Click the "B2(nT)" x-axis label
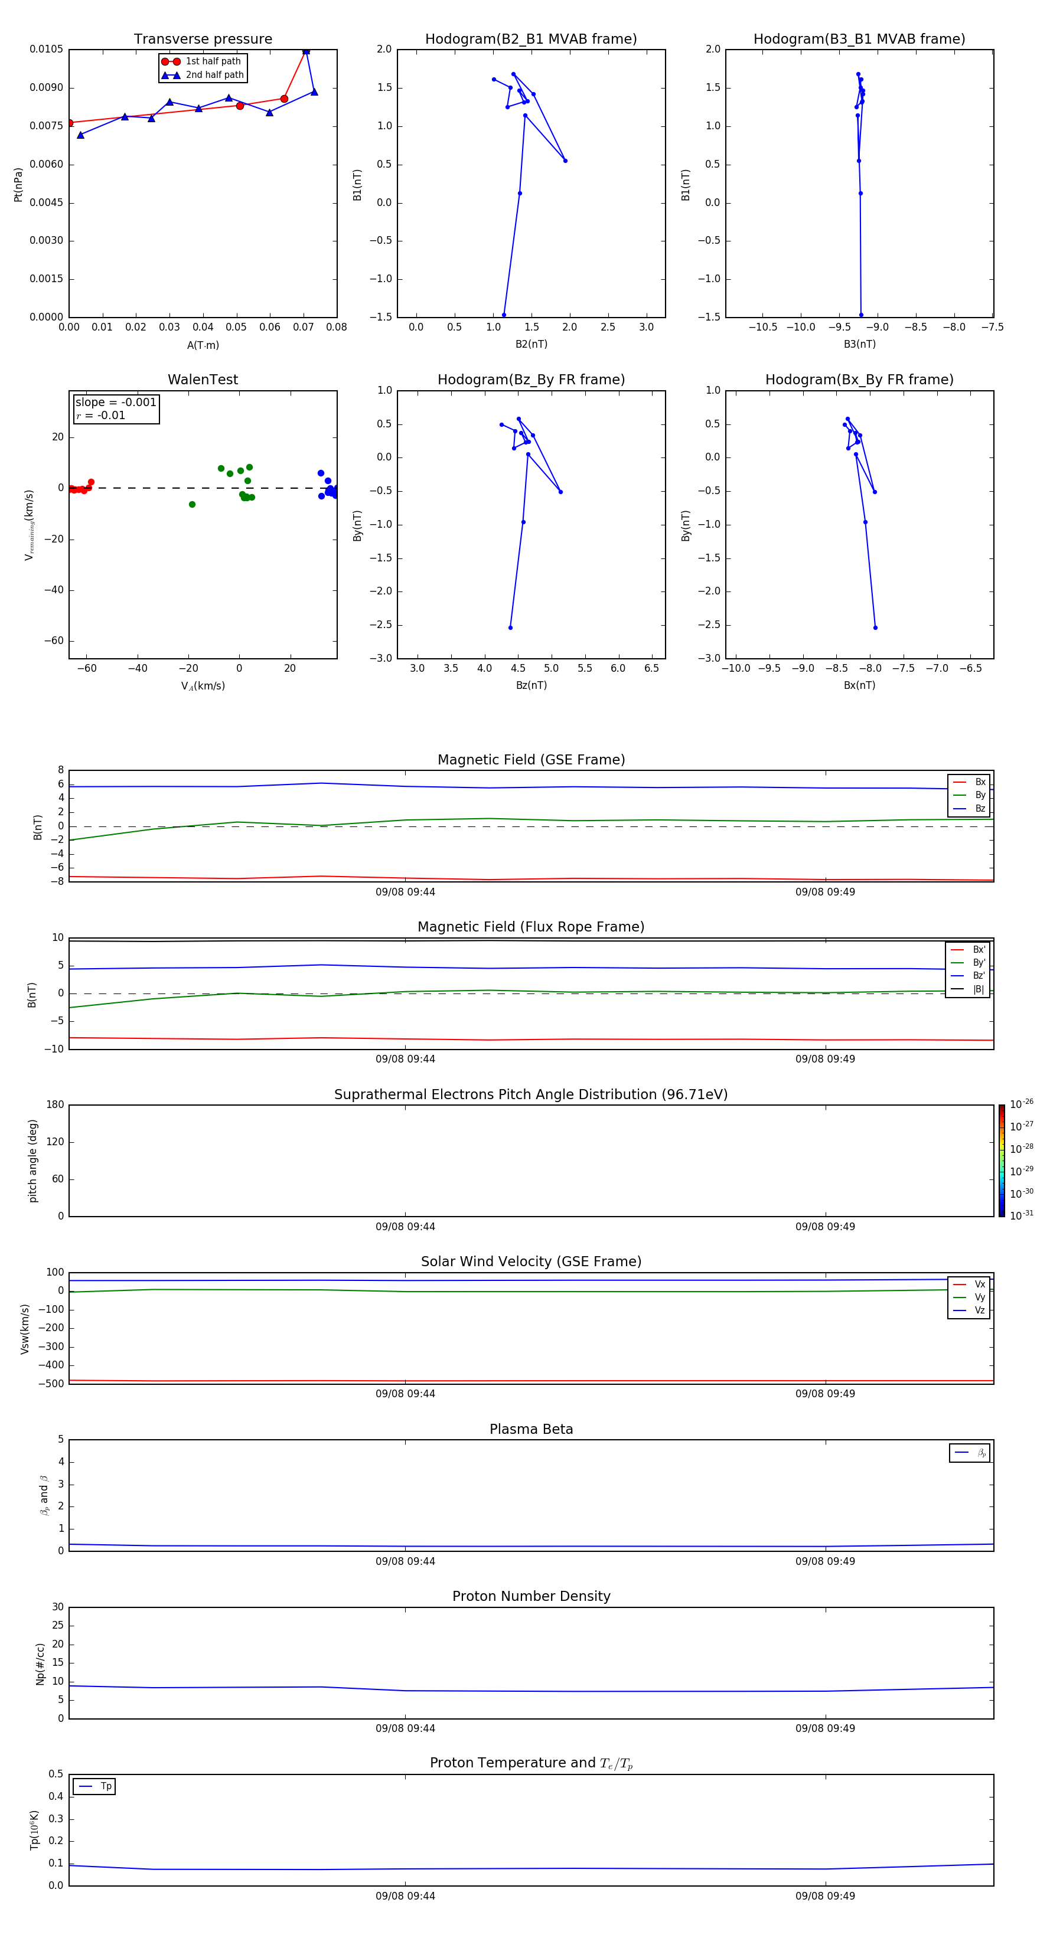This screenshot has height=1948, width=1063. [531, 344]
